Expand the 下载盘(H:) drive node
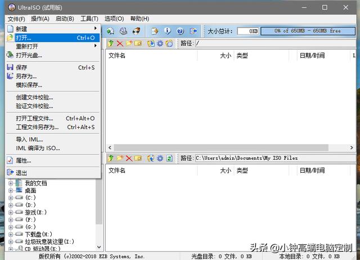The image size is (360, 260). pos(11,235)
